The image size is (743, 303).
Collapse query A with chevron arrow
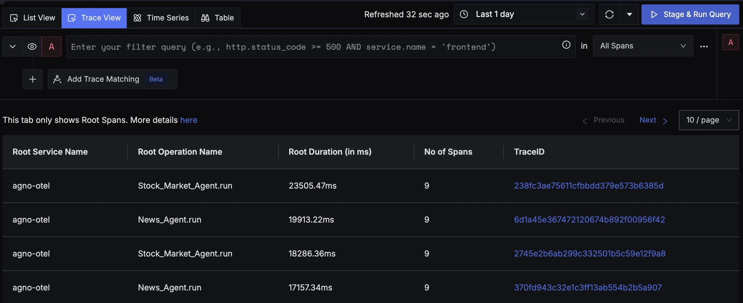point(13,47)
